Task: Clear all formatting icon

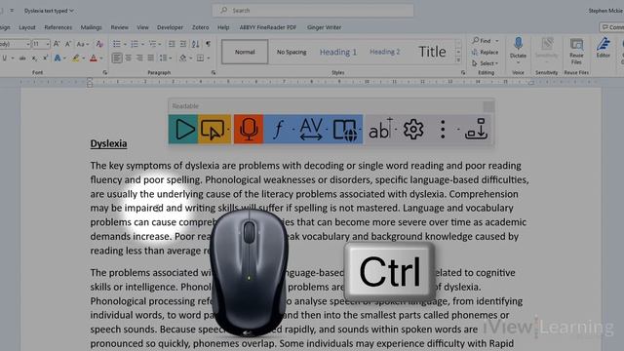Action: click(x=99, y=44)
